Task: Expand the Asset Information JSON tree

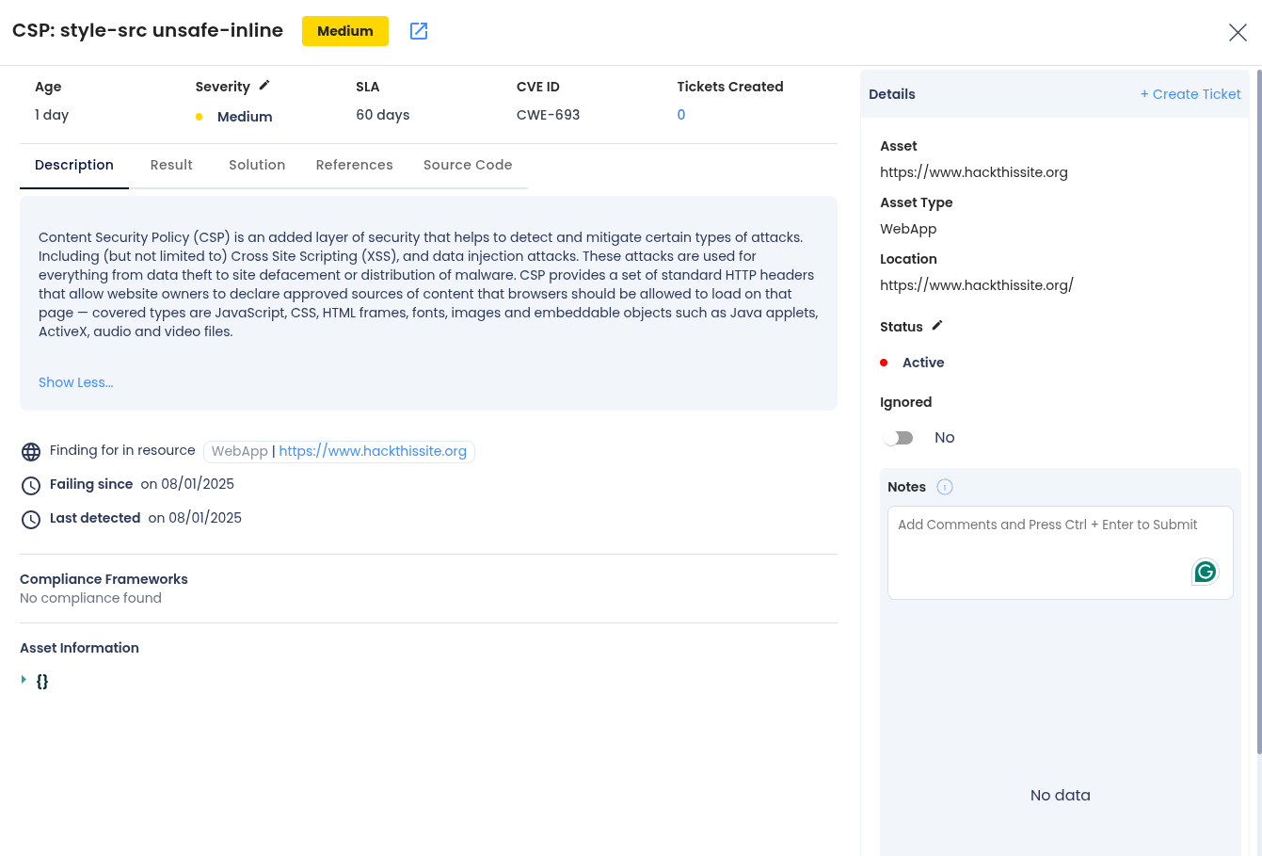Action: click(x=24, y=680)
